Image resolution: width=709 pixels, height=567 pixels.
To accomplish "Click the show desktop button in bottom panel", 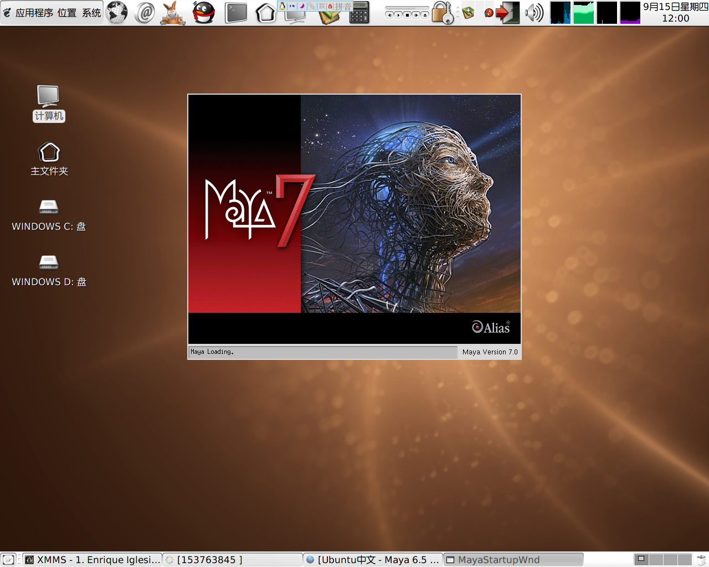I will coord(8,560).
